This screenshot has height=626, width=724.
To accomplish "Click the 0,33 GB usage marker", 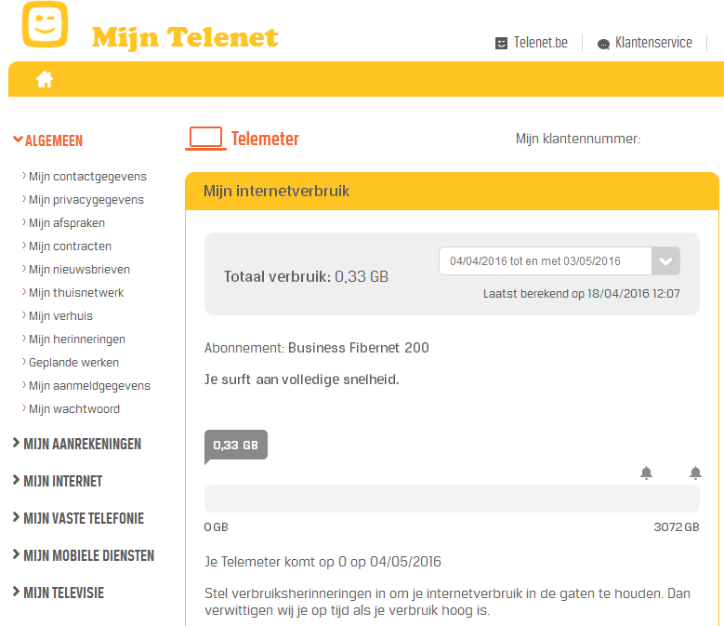I will tap(235, 446).
